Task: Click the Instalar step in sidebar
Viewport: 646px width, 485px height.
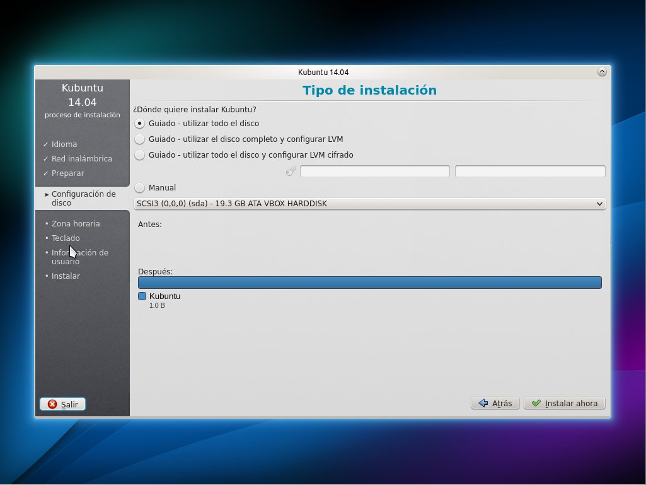Action: (x=65, y=276)
